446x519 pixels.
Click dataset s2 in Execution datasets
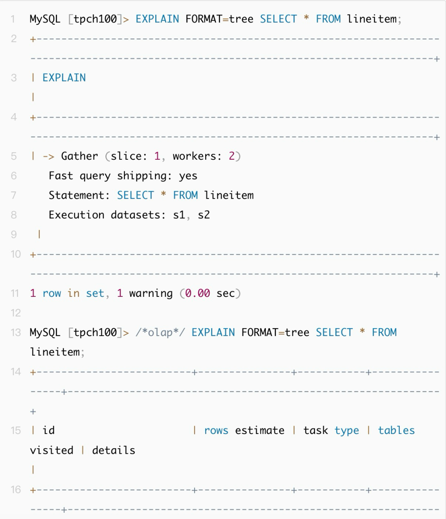204,215
